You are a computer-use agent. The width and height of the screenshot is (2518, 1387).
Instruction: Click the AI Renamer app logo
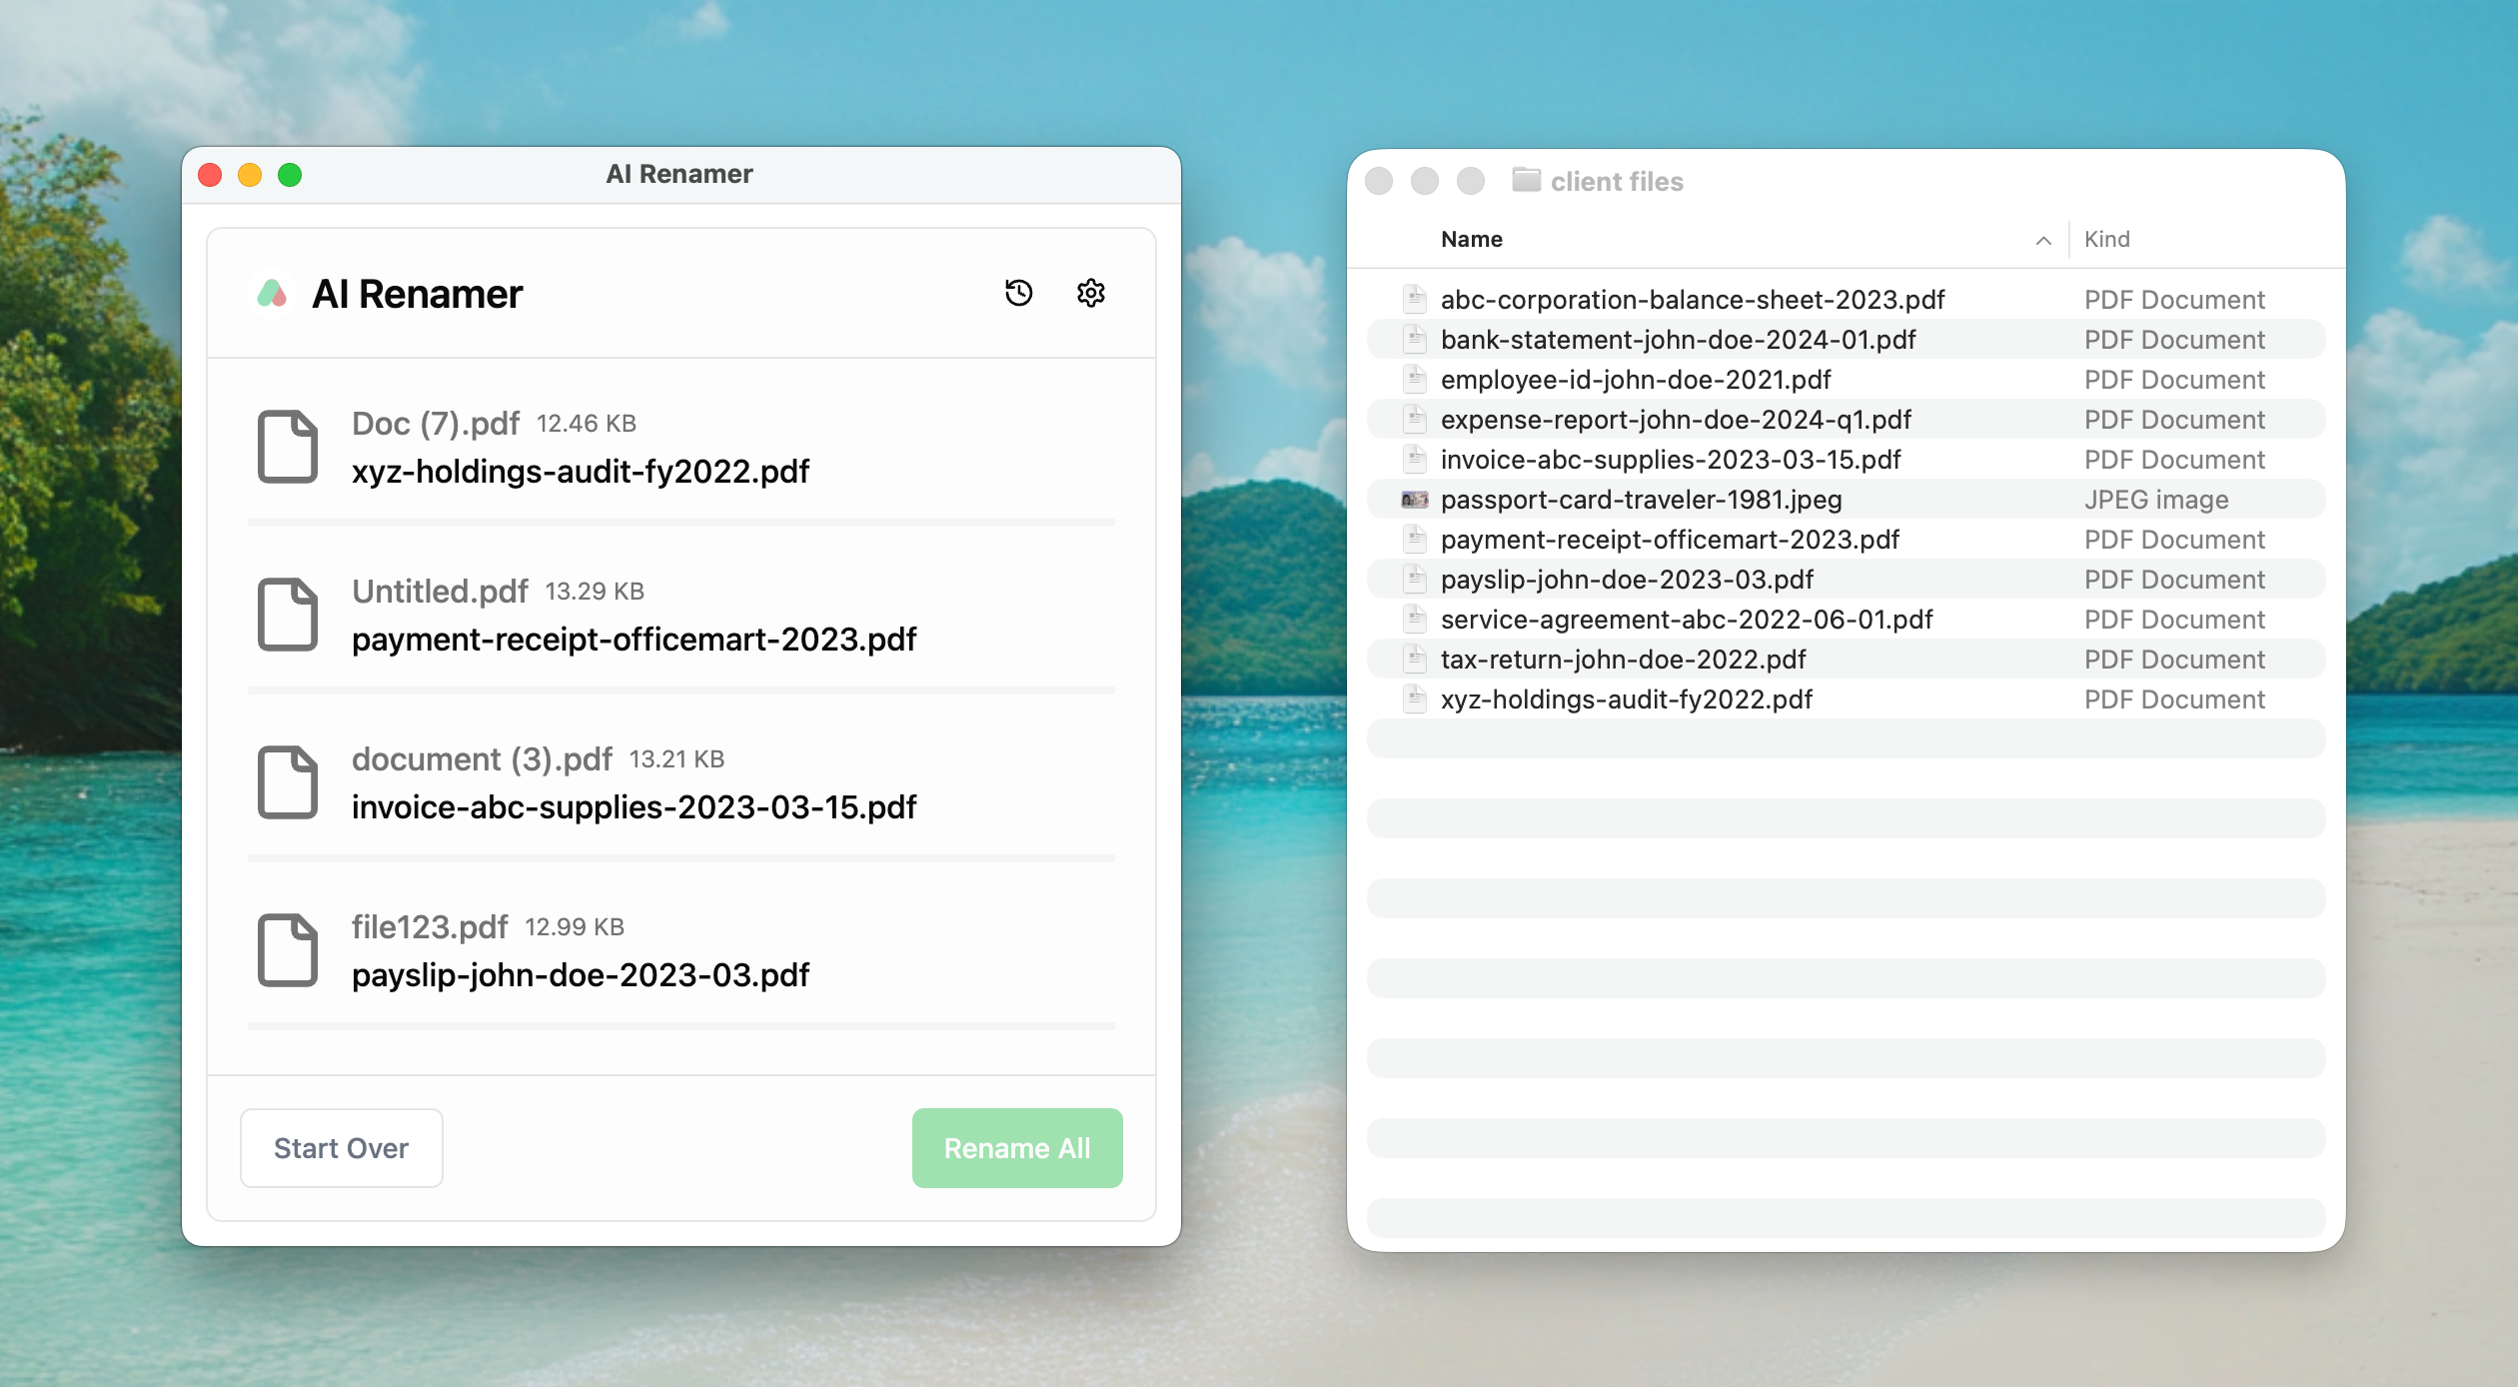pos(273,293)
